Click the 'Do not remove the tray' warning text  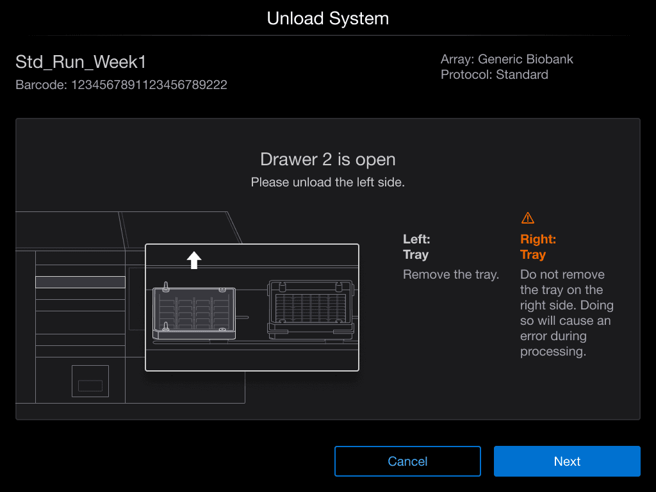[x=566, y=313]
